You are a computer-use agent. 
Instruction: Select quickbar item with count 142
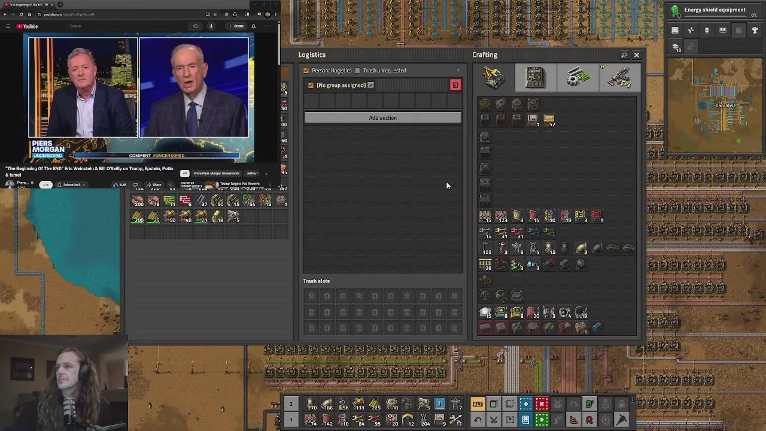point(327,420)
